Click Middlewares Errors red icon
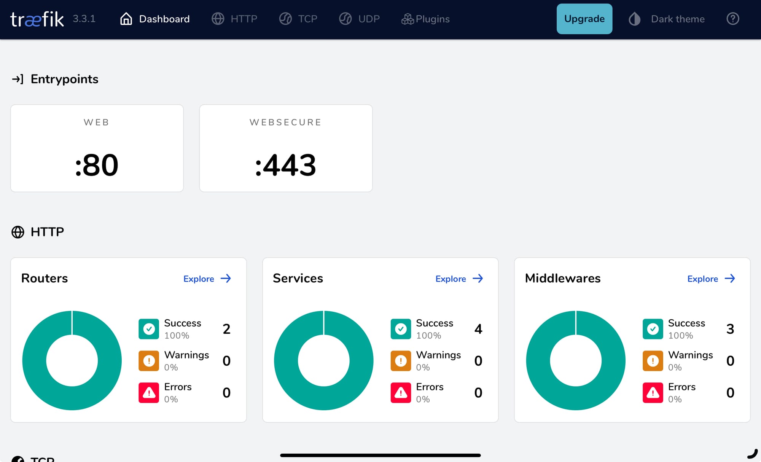761x462 pixels. point(653,393)
